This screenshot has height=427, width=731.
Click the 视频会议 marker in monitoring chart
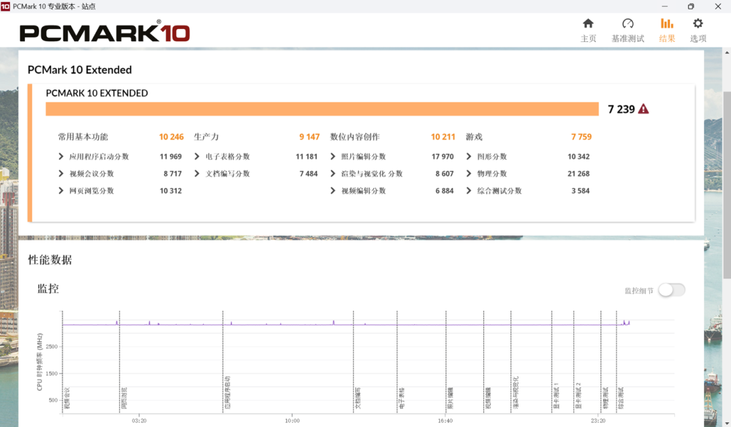pos(67,398)
